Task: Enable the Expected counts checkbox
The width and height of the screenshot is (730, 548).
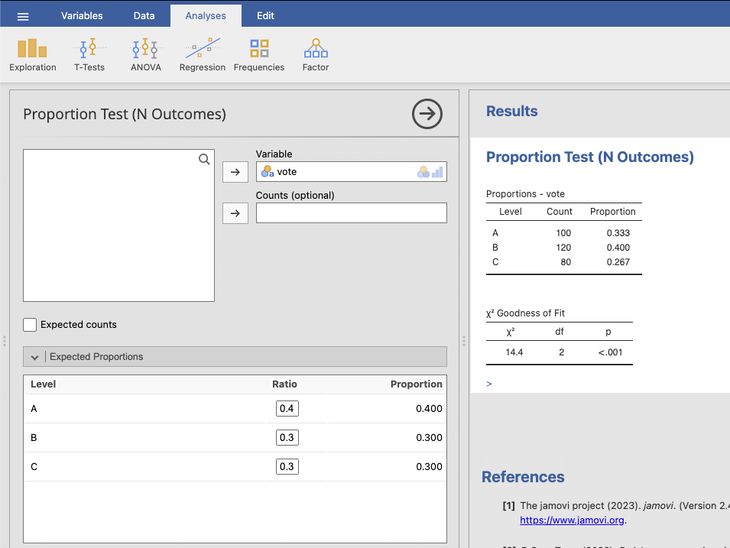Action: point(30,325)
